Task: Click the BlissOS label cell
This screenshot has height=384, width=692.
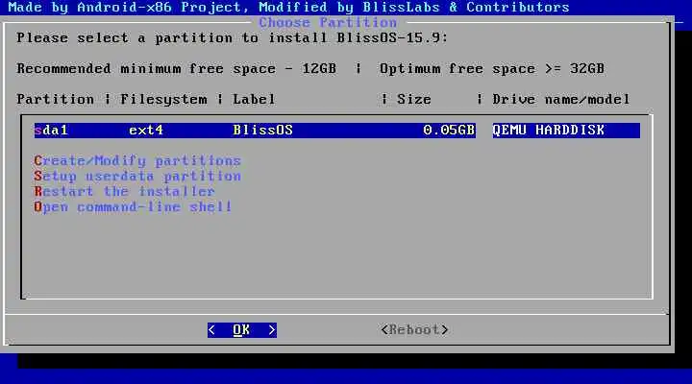Action: pyautogui.click(x=262, y=130)
